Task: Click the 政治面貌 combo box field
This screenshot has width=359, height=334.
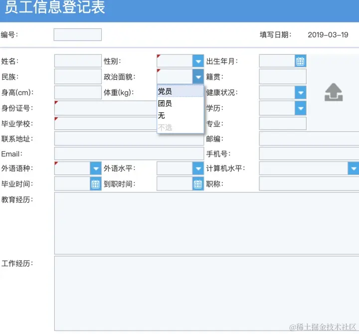Action: click(x=175, y=77)
